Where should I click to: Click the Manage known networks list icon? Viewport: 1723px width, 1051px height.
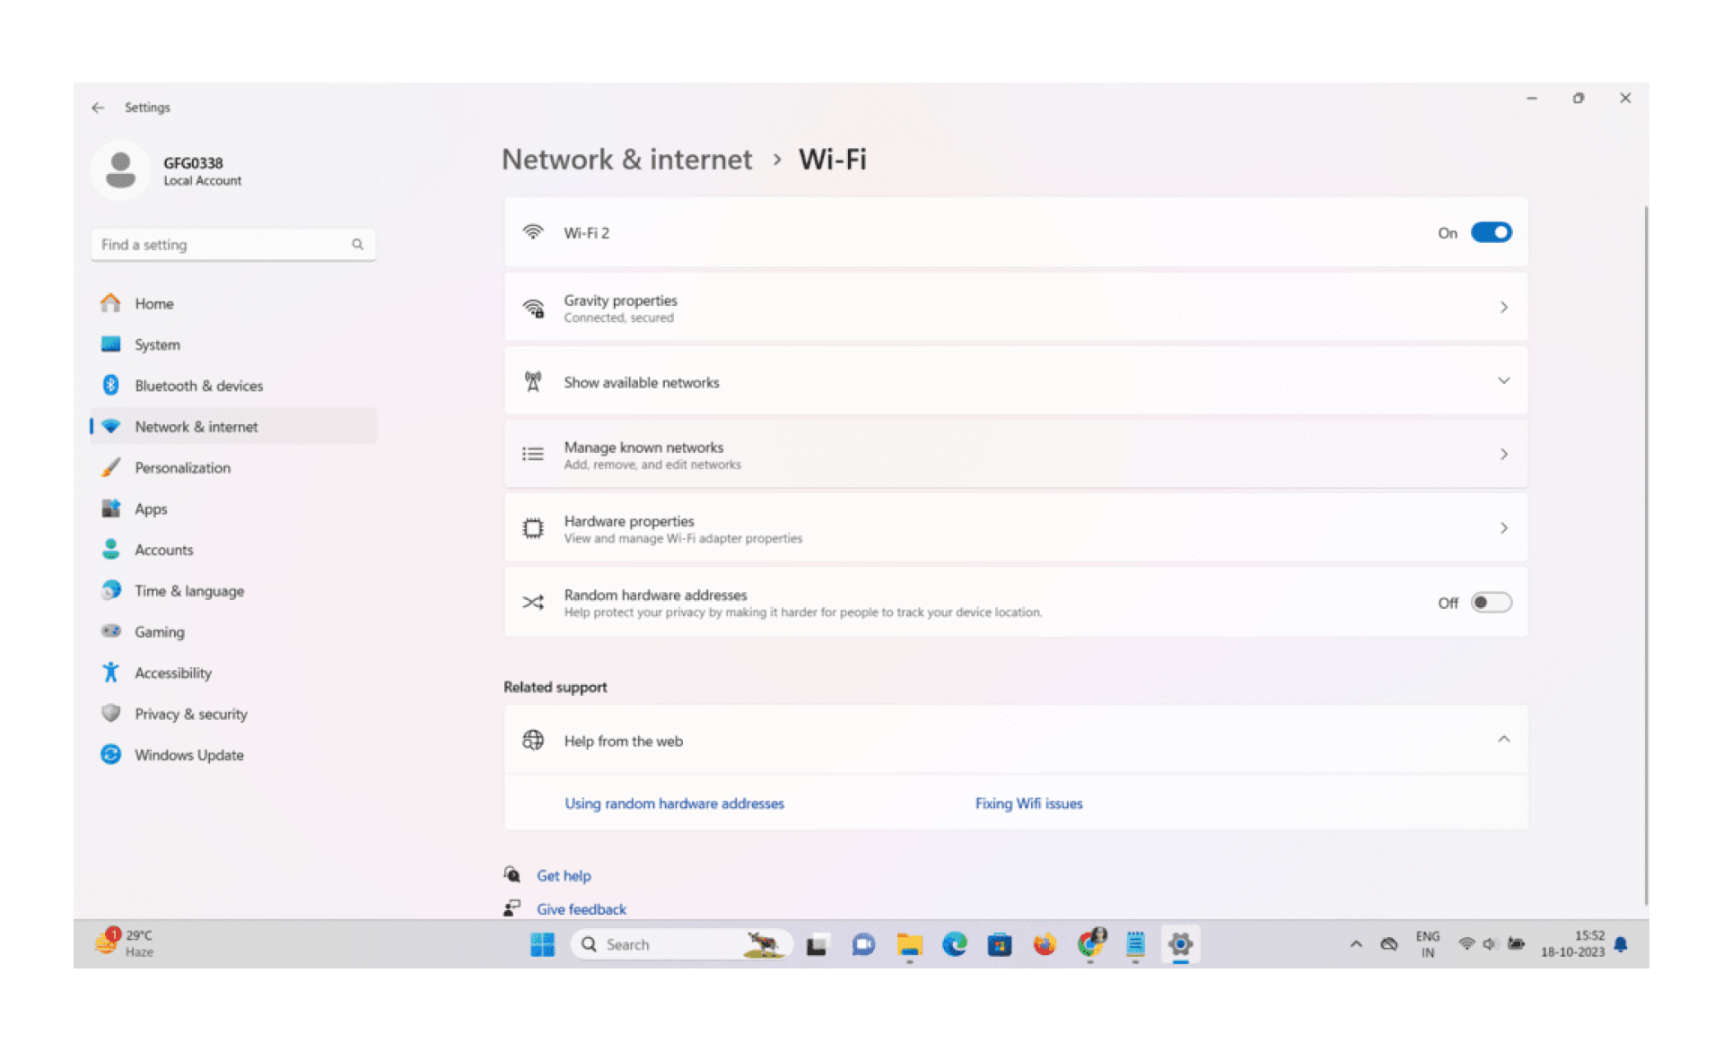click(x=533, y=454)
